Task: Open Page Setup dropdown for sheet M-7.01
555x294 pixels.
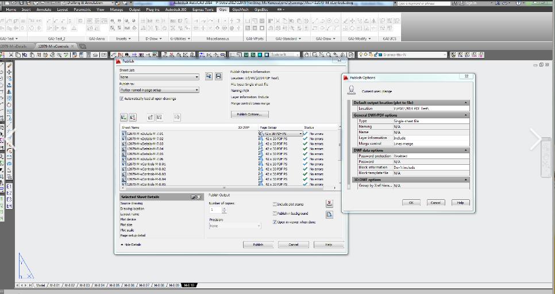Action: pos(300,134)
